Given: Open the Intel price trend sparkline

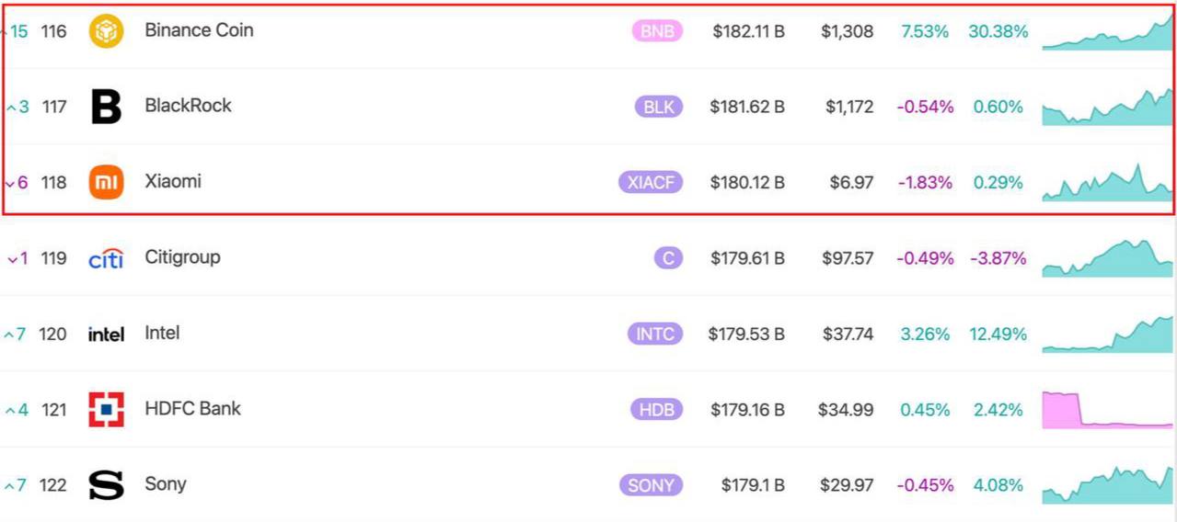Looking at the screenshot, I should tap(1107, 335).
